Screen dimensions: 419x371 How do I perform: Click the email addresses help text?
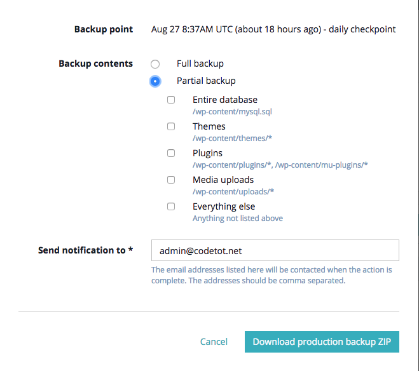(271, 275)
